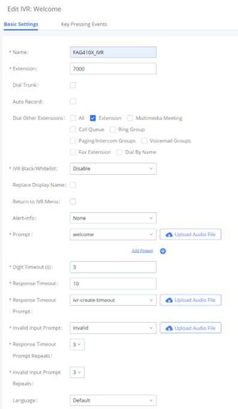Click the Extension input field showing 7000

(113, 68)
